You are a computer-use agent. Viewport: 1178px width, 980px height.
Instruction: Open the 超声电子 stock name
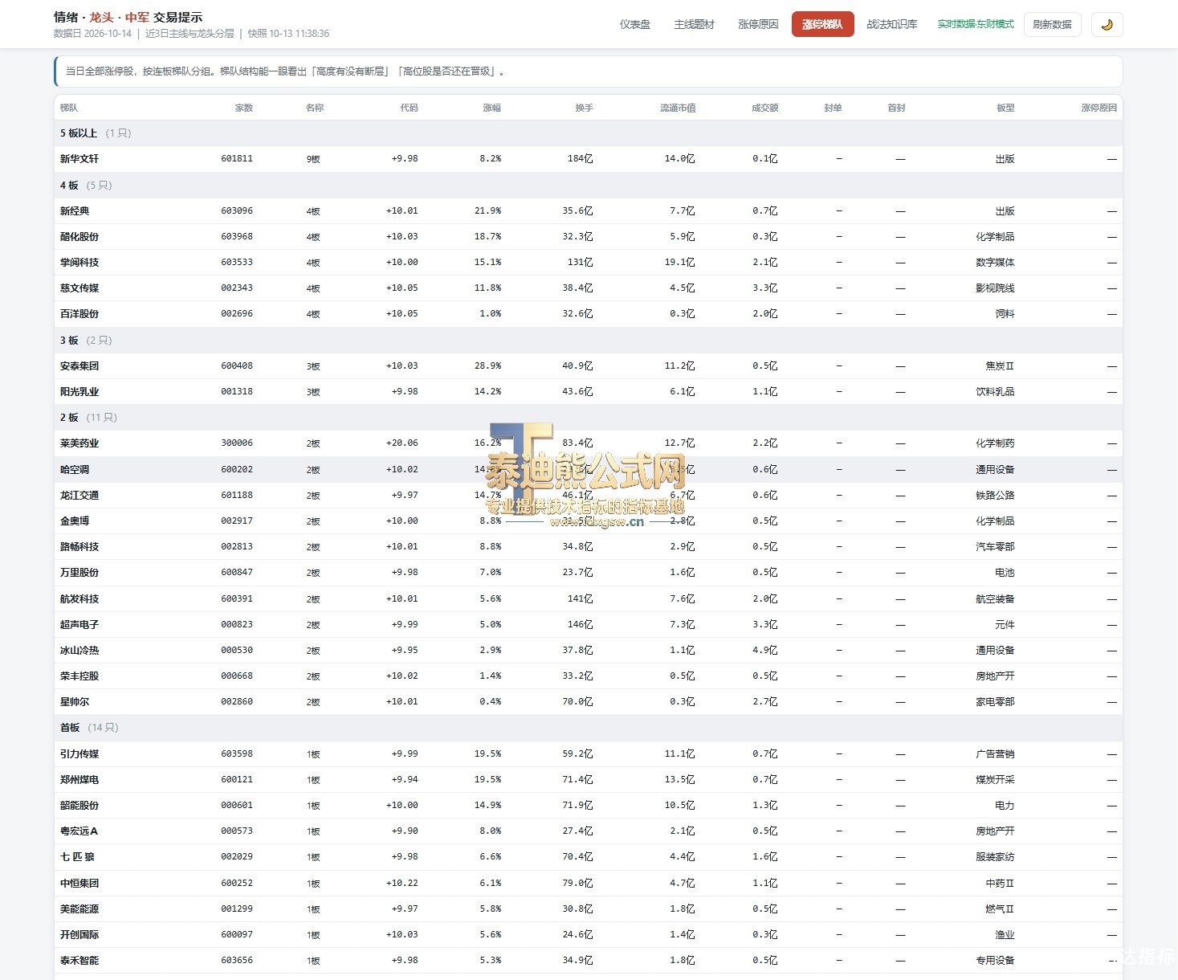[79, 625]
